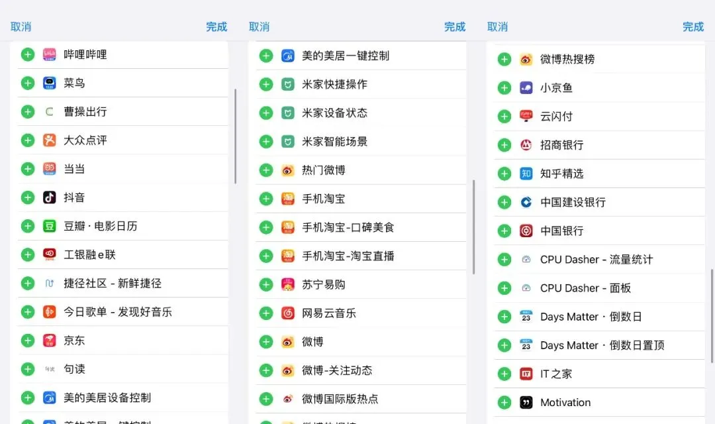Add the 曹操出行 widget with its plus button
This screenshot has height=424, width=715.
click(x=28, y=112)
